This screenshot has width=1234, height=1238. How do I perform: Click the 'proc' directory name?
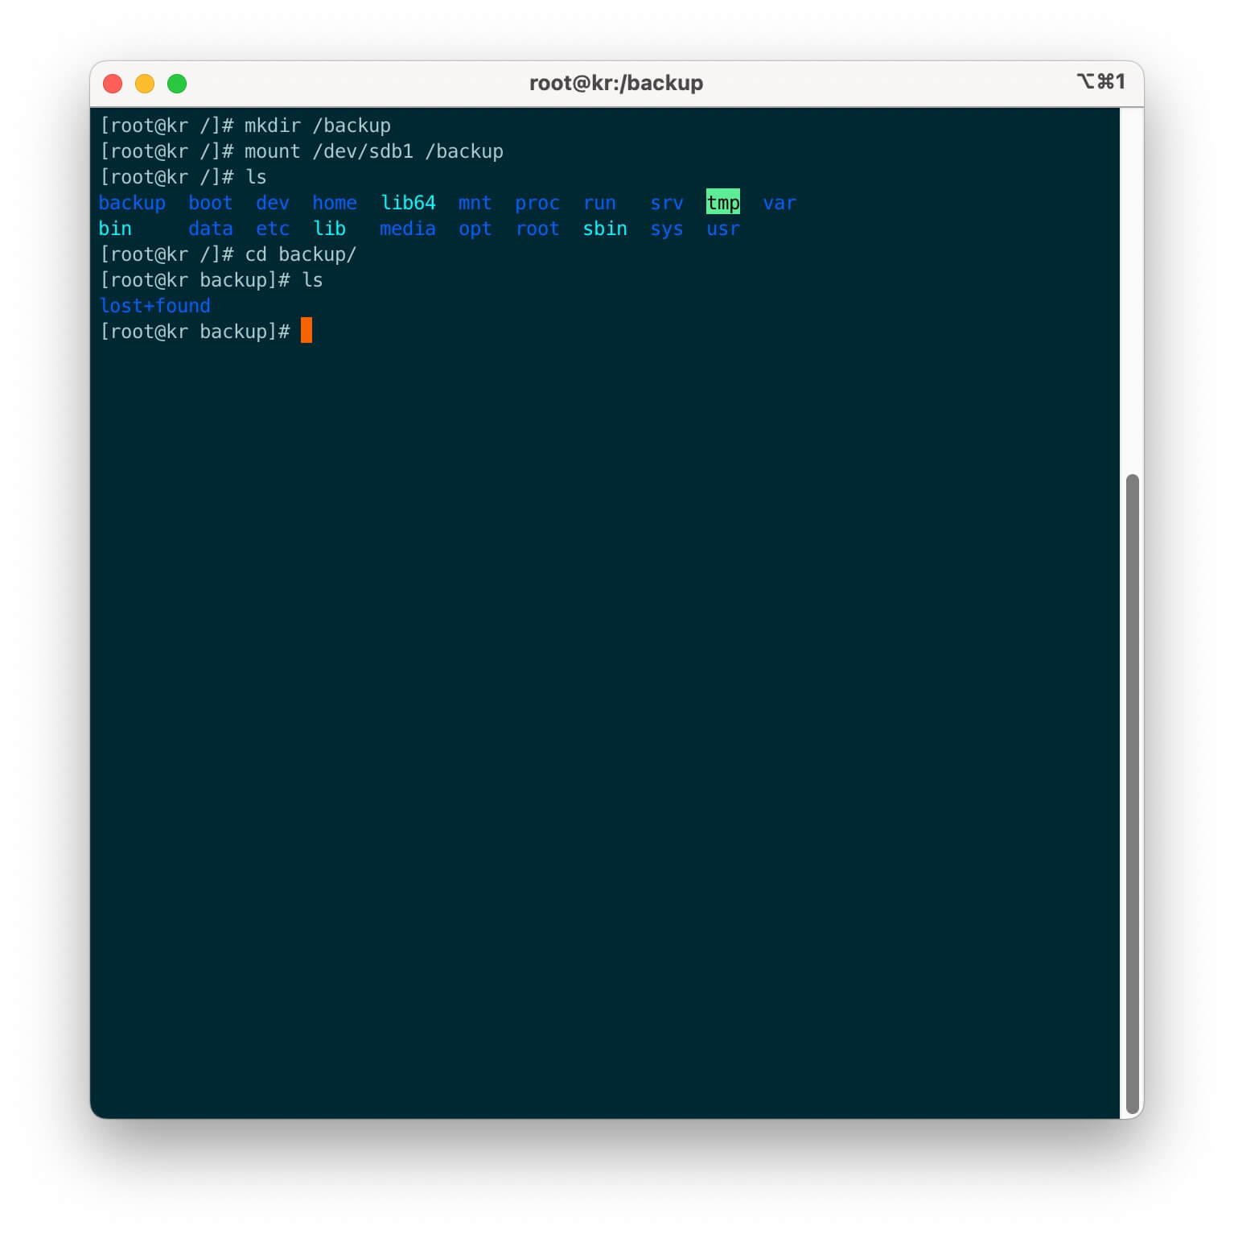(537, 203)
